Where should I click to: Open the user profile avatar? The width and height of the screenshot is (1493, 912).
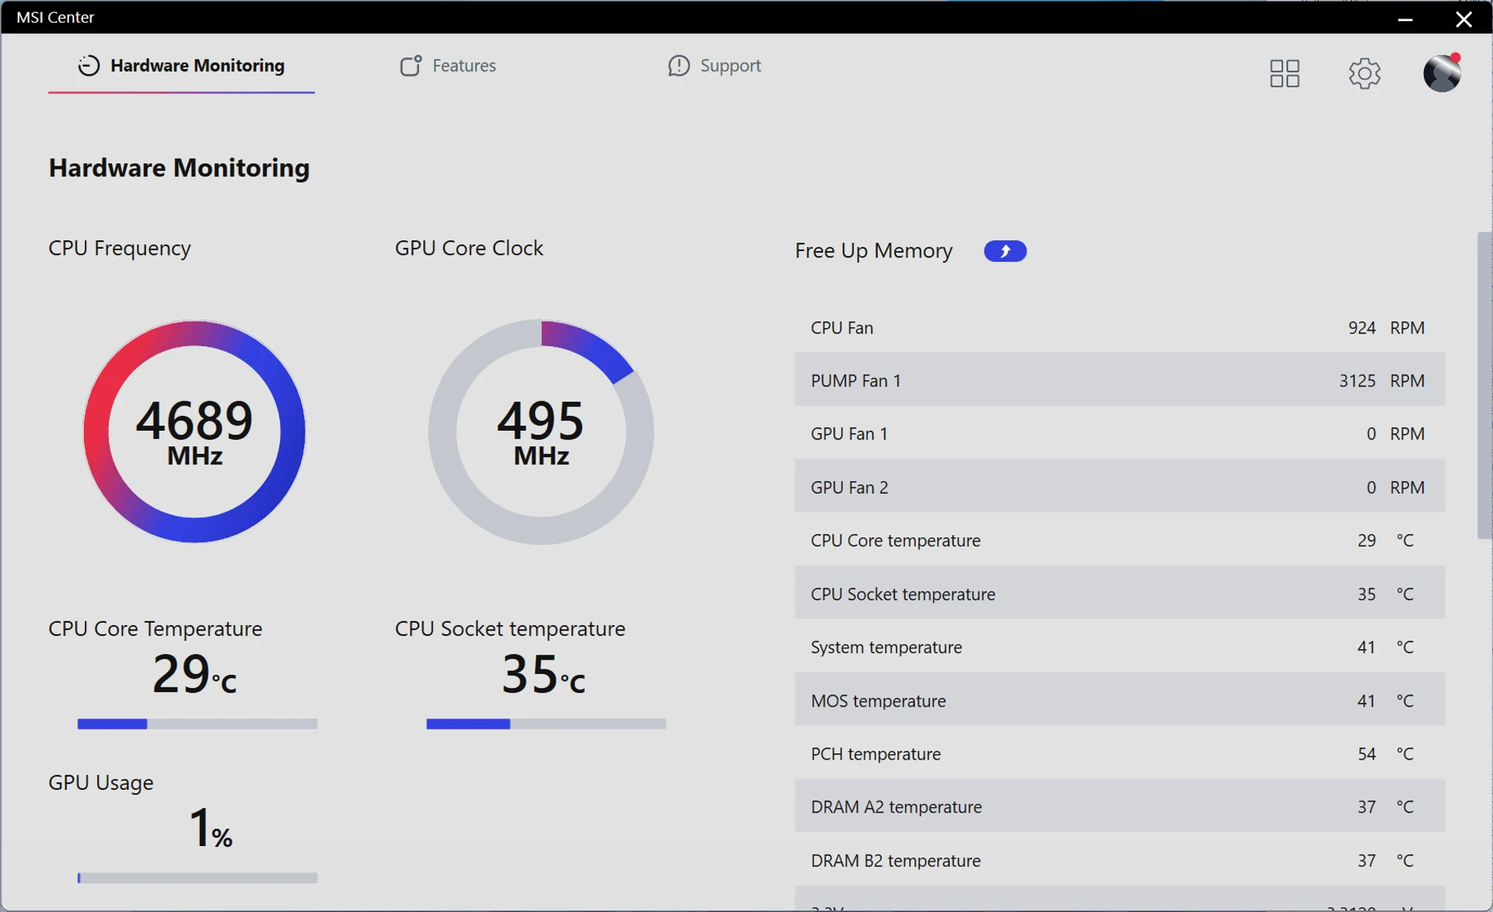point(1442,73)
